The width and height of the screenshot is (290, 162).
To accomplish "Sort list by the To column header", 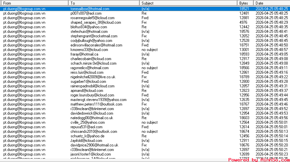I will pos(104,3).
